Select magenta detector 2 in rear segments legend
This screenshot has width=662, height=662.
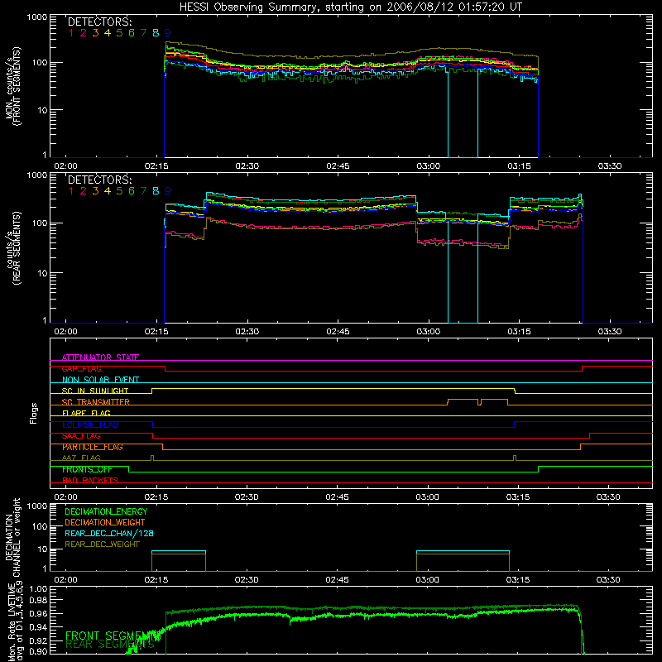pyautogui.click(x=84, y=191)
